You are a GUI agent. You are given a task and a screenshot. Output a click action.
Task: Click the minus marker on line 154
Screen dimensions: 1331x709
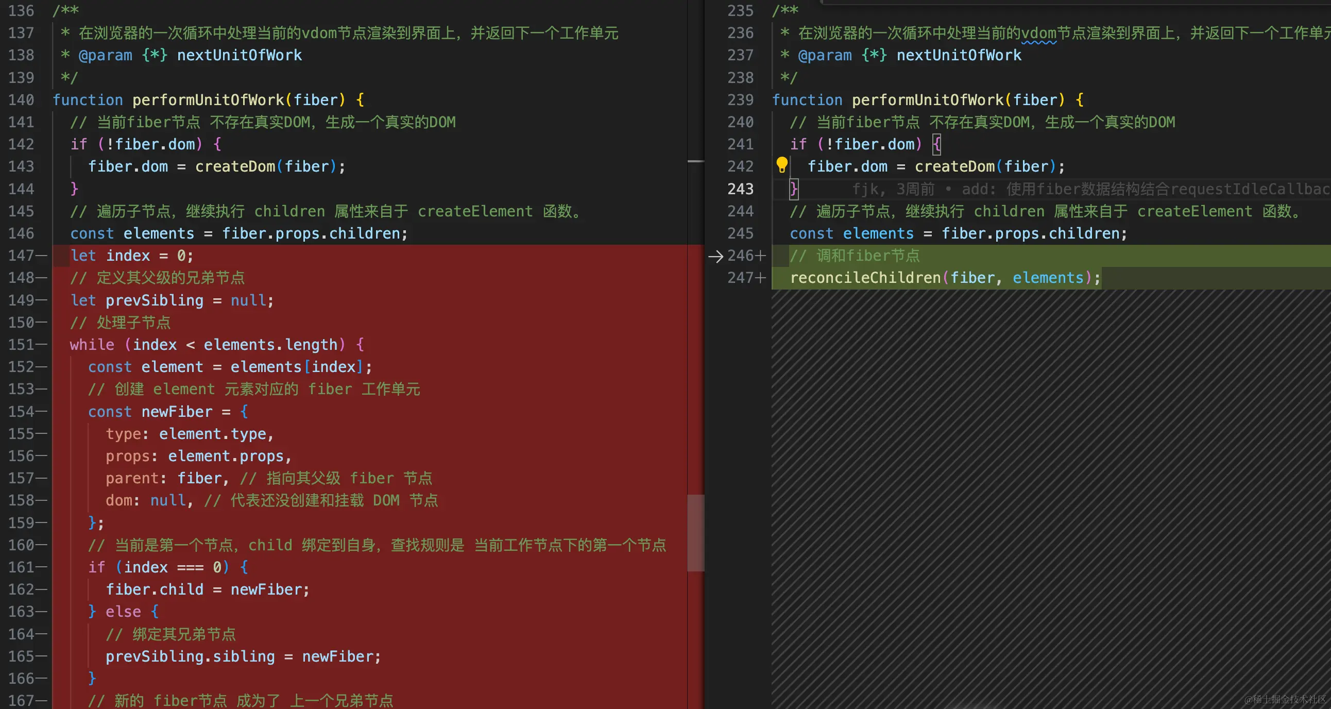coord(42,412)
